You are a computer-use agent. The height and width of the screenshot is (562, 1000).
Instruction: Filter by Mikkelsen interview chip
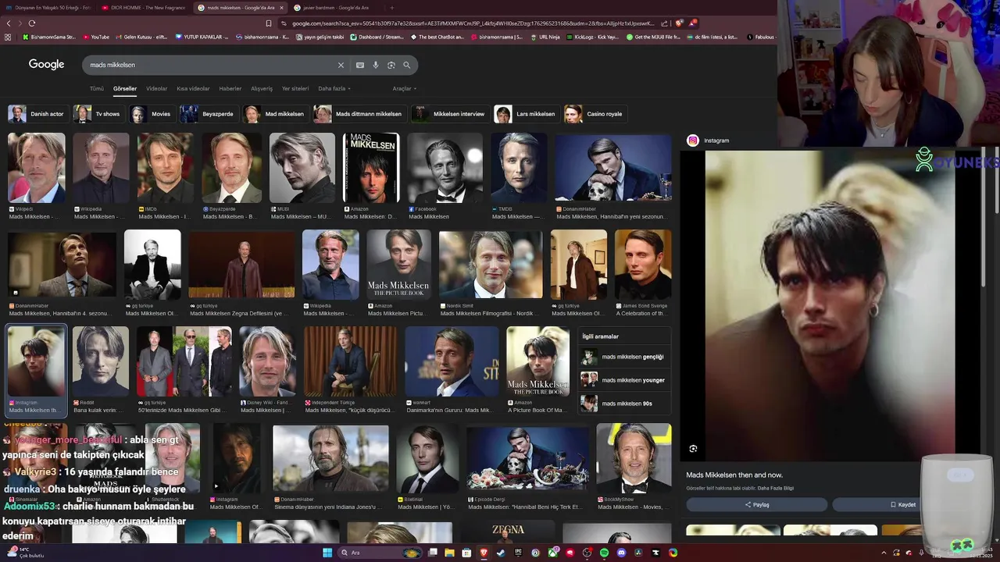tap(449, 114)
